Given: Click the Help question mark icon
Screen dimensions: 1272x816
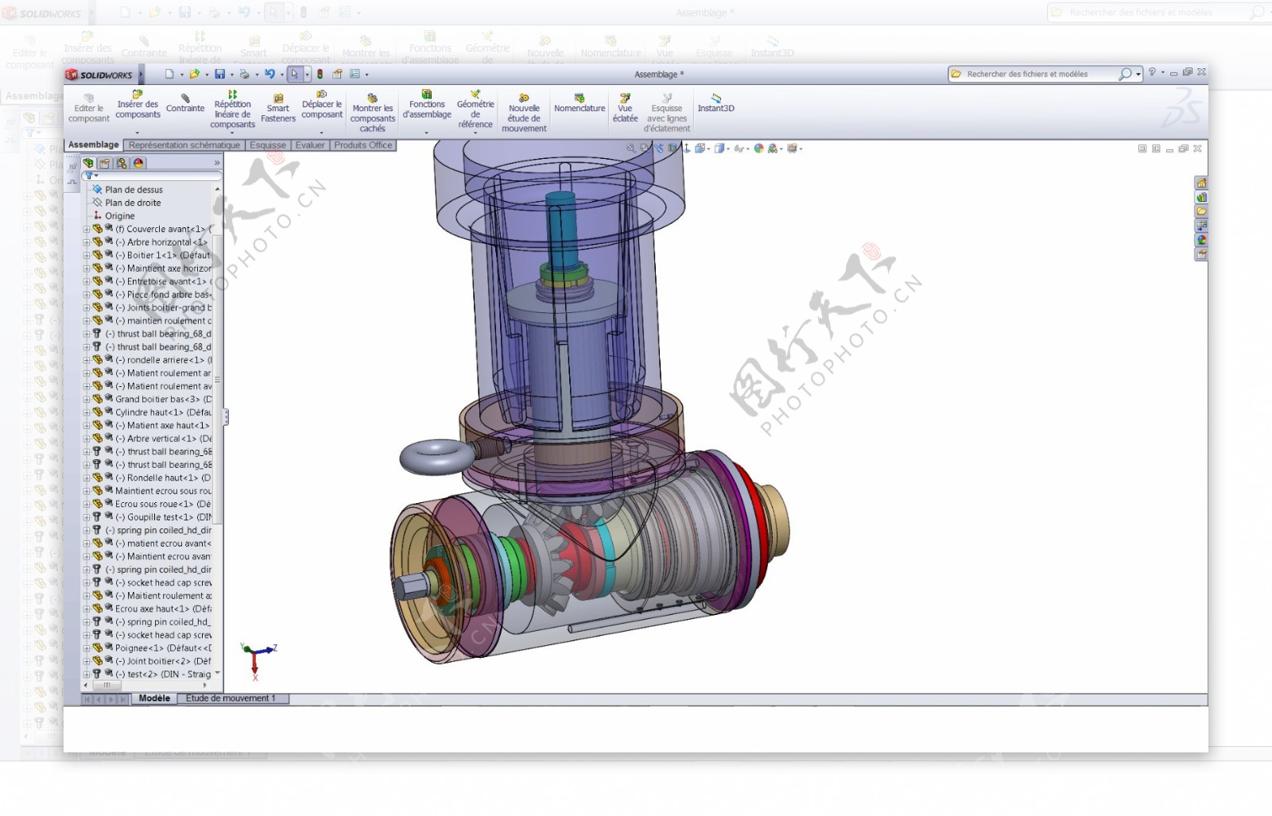Looking at the screenshot, I should 1151,72.
